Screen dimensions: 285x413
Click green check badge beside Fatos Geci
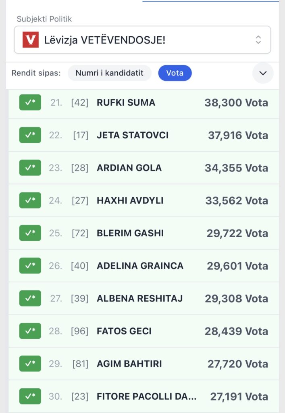pyautogui.click(x=30, y=331)
